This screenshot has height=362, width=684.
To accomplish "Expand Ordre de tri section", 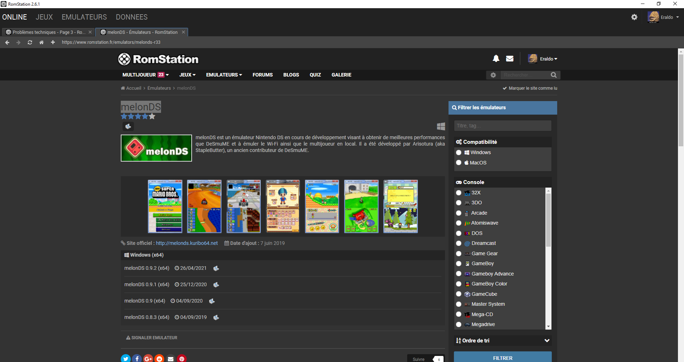I will pos(503,341).
